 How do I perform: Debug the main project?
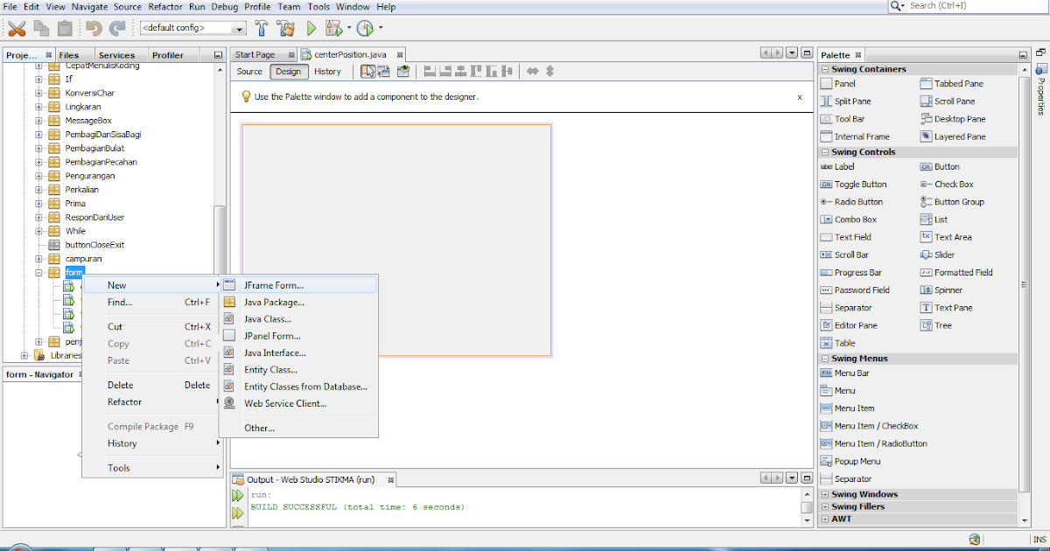pyautogui.click(x=335, y=27)
